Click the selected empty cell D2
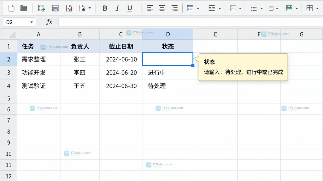 [x=168, y=59]
